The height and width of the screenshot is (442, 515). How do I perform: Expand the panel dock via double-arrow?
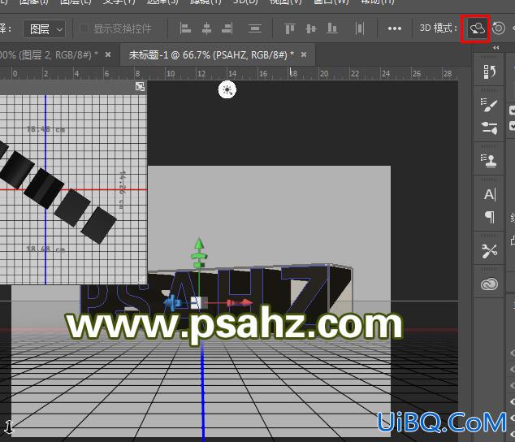pyautogui.click(x=496, y=48)
